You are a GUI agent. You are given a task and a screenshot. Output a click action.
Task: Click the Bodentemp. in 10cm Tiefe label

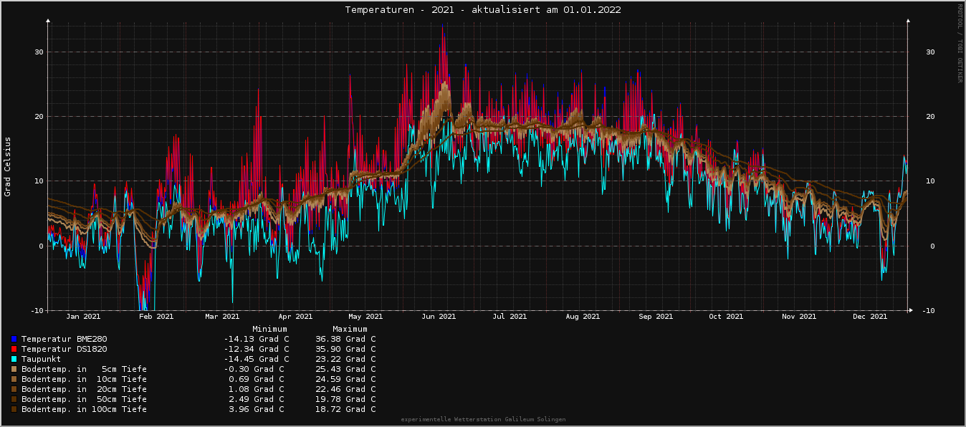[x=84, y=379]
